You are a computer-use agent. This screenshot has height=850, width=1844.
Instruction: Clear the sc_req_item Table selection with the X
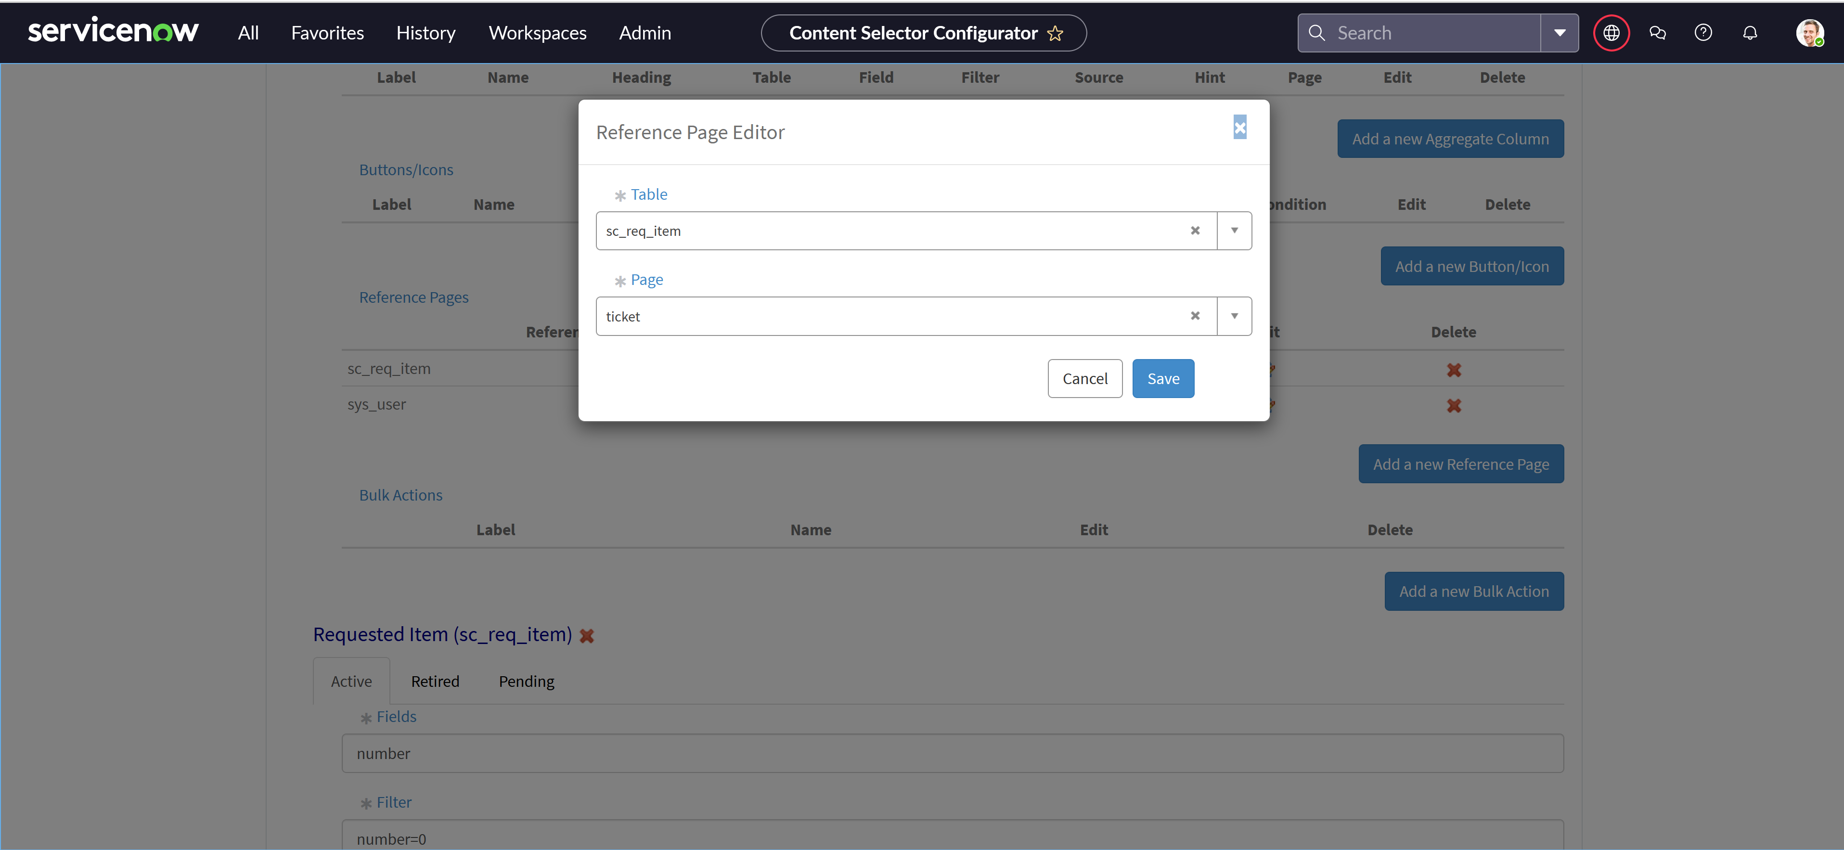click(1195, 231)
